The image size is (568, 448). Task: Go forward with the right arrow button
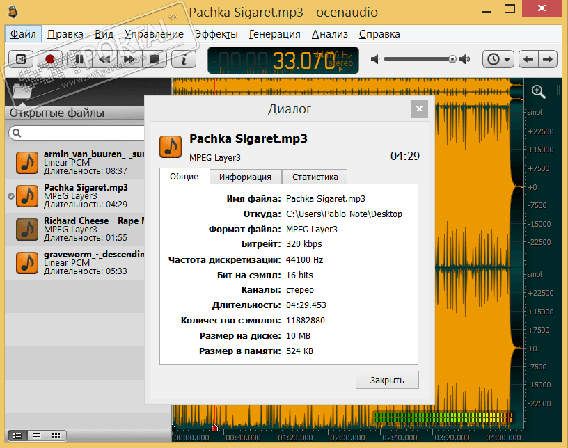coord(548,59)
